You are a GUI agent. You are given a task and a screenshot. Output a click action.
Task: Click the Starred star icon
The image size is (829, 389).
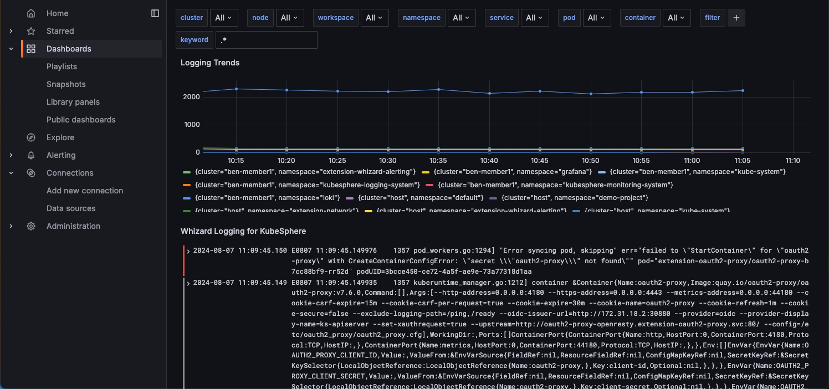[x=31, y=31]
